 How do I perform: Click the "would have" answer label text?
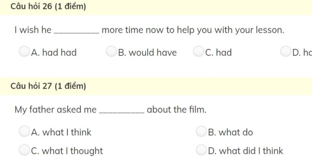click(x=147, y=53)
